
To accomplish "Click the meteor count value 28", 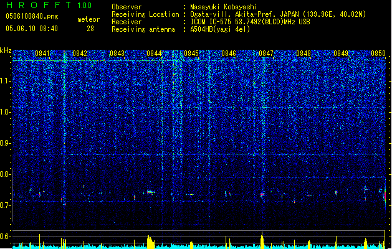I will coord(90,29).
